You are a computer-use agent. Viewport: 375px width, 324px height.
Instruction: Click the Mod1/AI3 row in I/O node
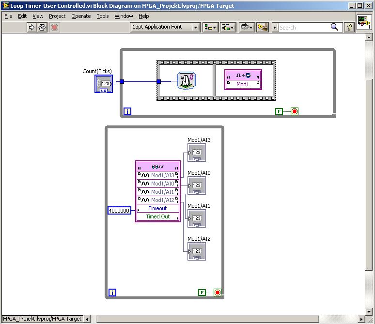tap(158, 175)
